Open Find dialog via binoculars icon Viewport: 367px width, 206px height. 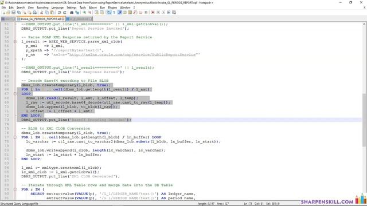tap(72, 13)
